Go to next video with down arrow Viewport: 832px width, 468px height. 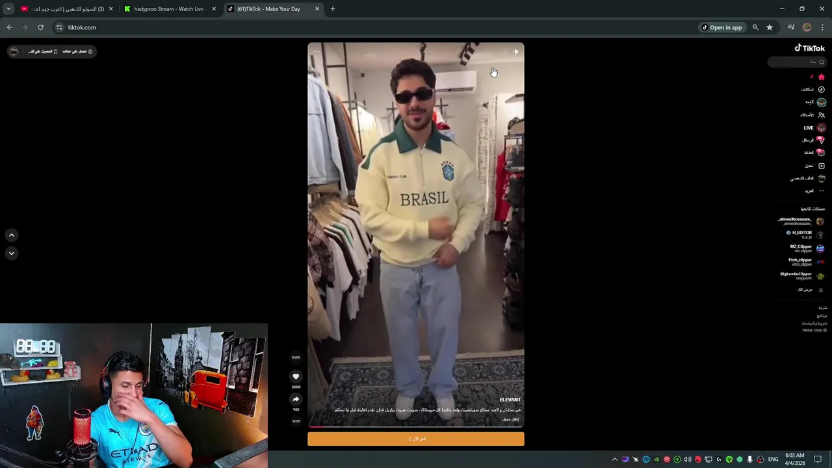[11, 253]
